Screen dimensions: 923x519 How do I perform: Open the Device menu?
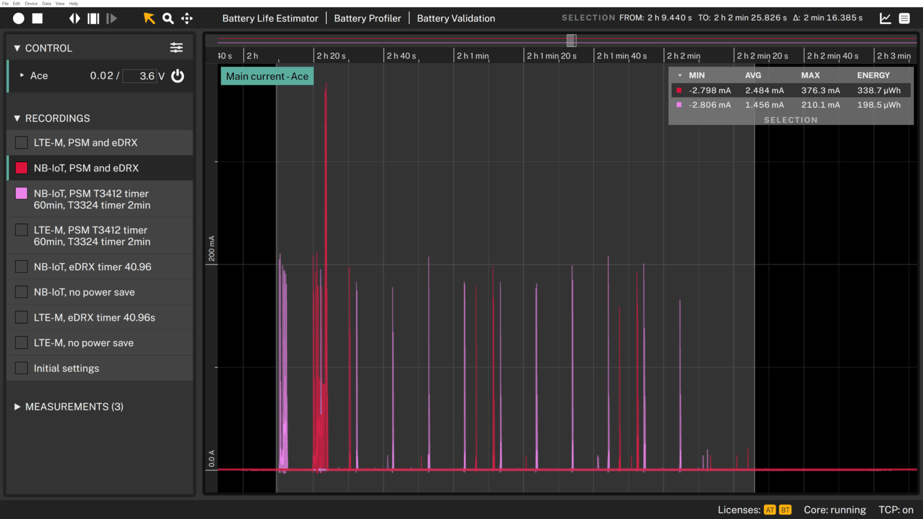pos(31,4)
